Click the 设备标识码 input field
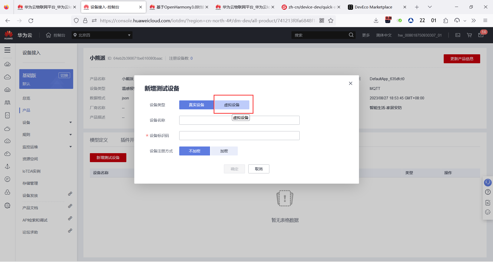Screen dimensions: 493x262 click(239, 135)
